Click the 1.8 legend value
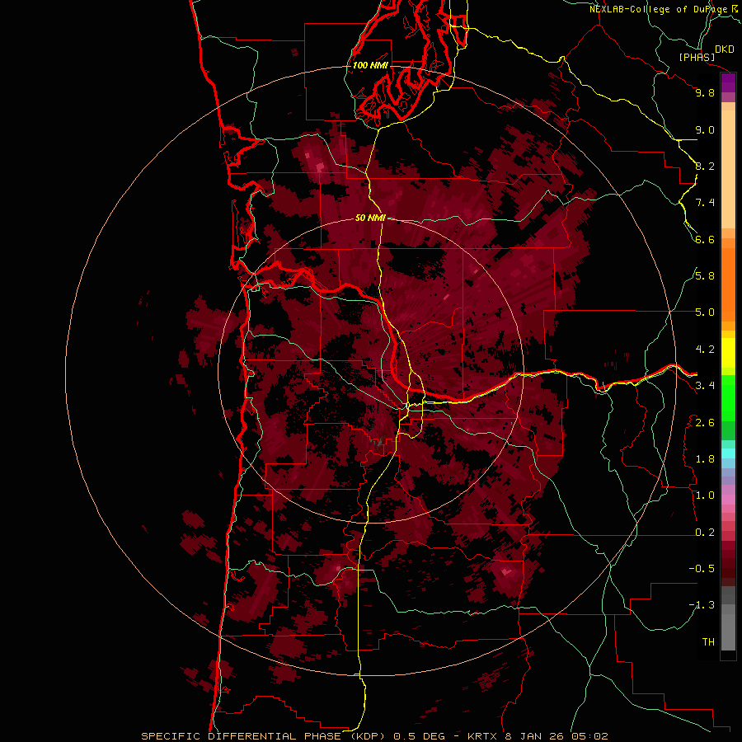 pyautogui.click(x=705, y=459)
